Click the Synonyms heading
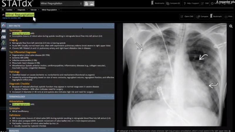The image size is (235, 132). click(14, 108)
